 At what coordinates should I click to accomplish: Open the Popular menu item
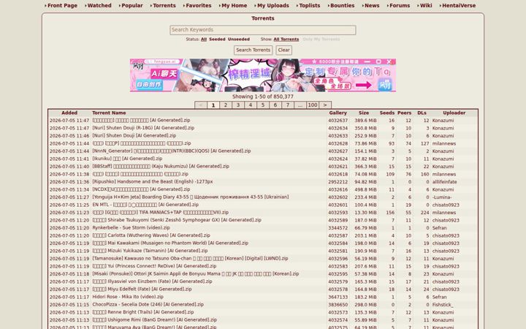(131, 5)
